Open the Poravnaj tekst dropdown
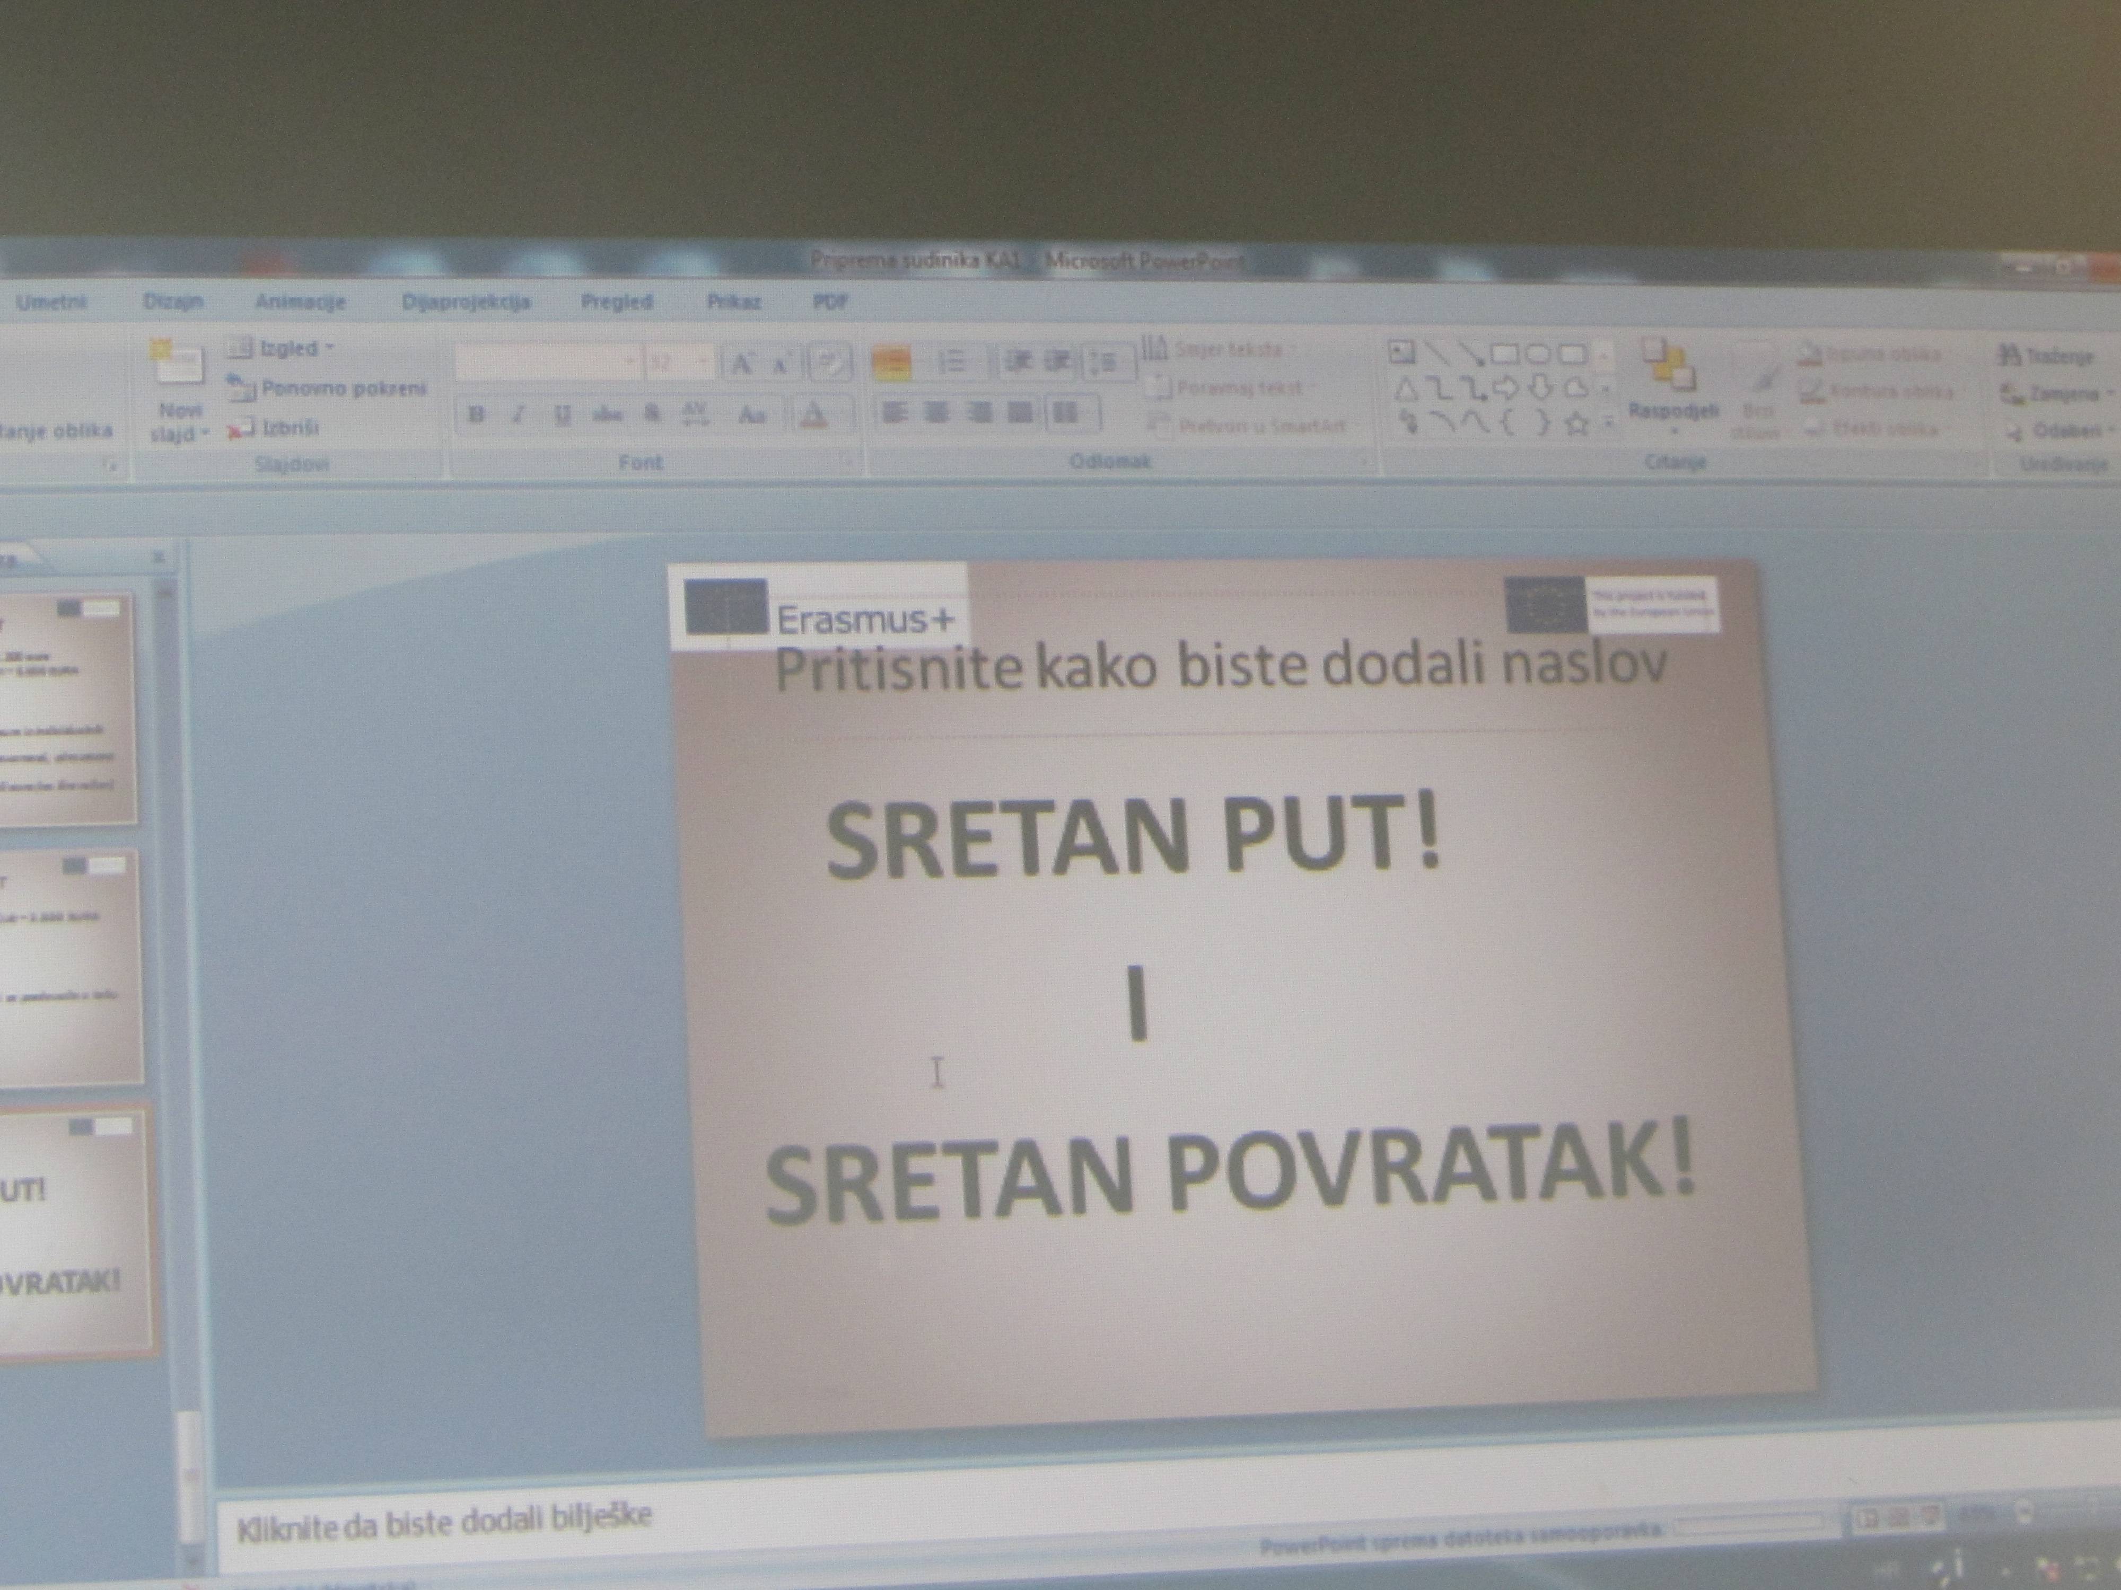 pos(1230,388)
